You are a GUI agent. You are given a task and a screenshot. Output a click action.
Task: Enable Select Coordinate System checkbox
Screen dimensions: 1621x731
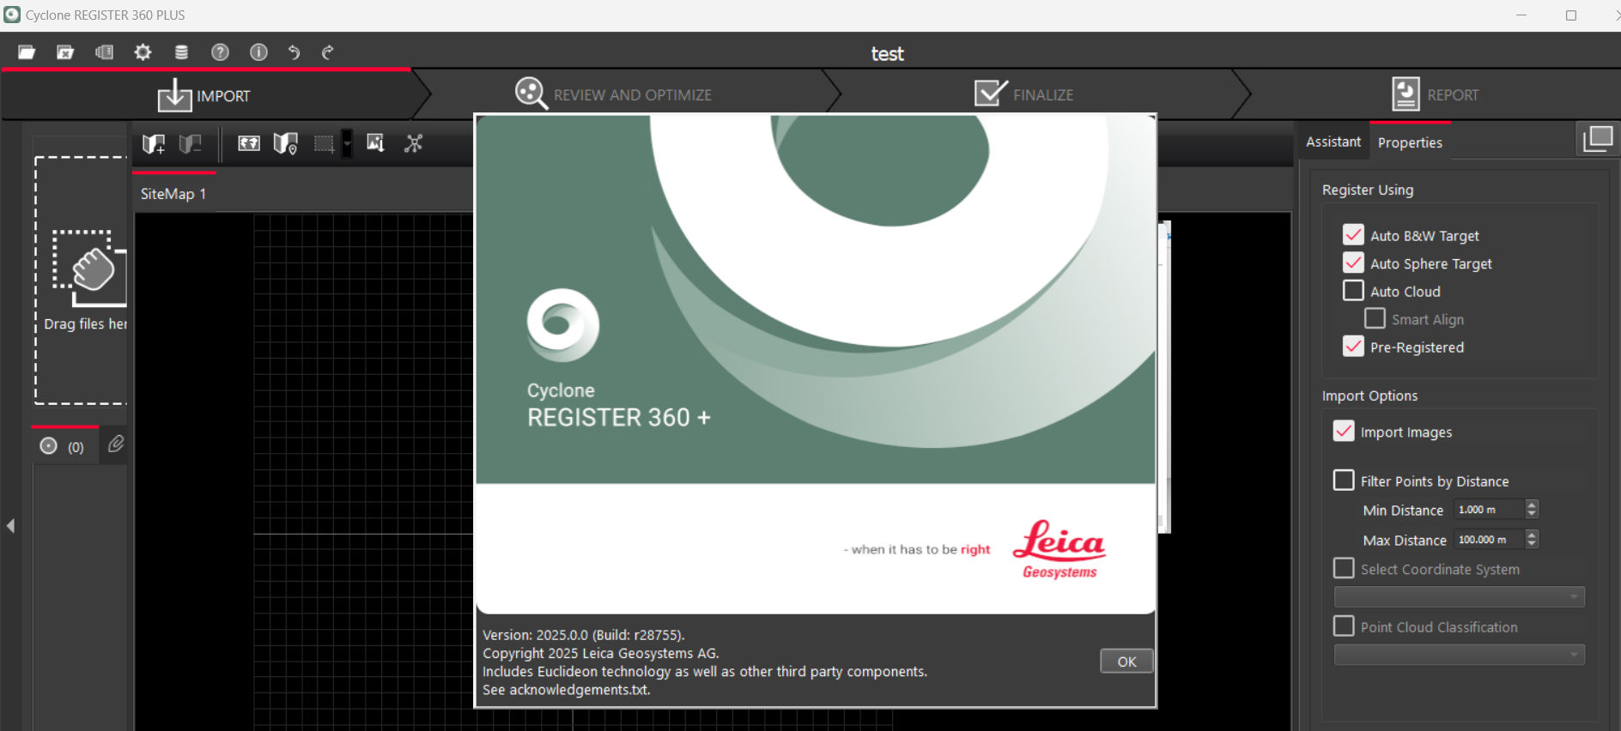[x=1344, y=568]
